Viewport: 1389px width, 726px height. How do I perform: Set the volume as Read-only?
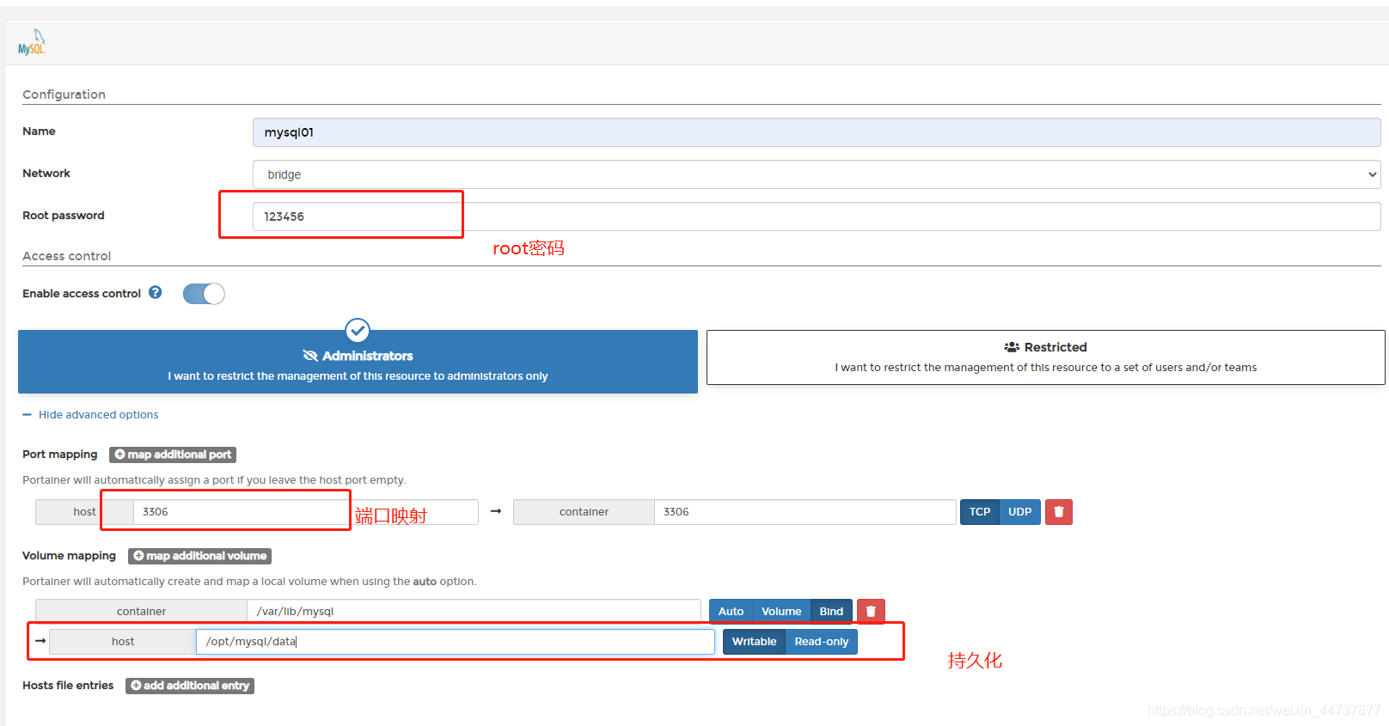pos(822,642)
